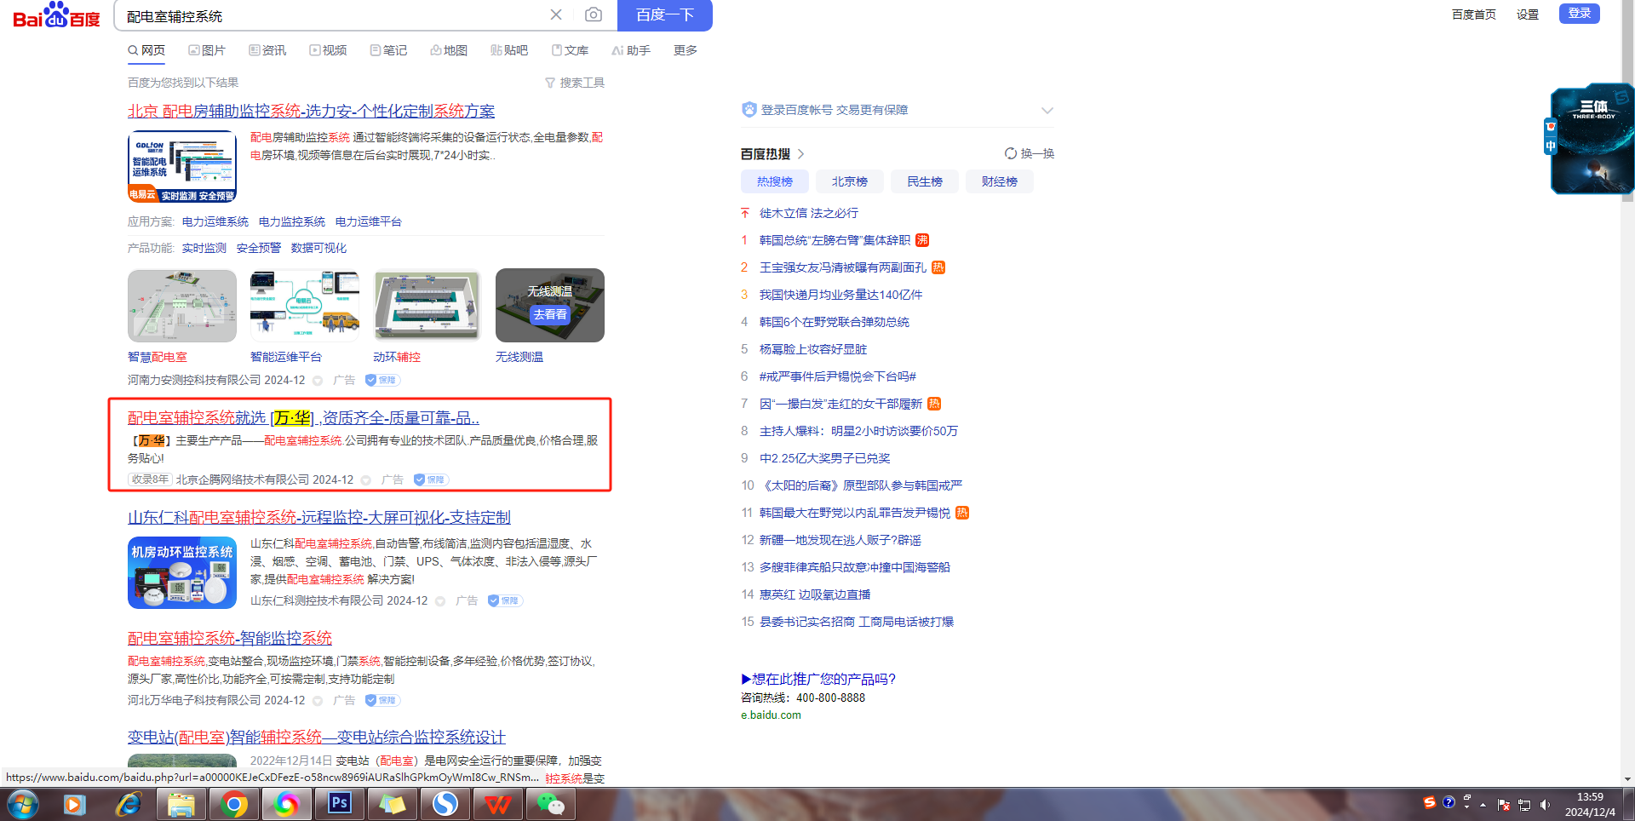Open the Sogou browser from the taskbar
The width and height of the screenshot is (1635, 821).
445,804
